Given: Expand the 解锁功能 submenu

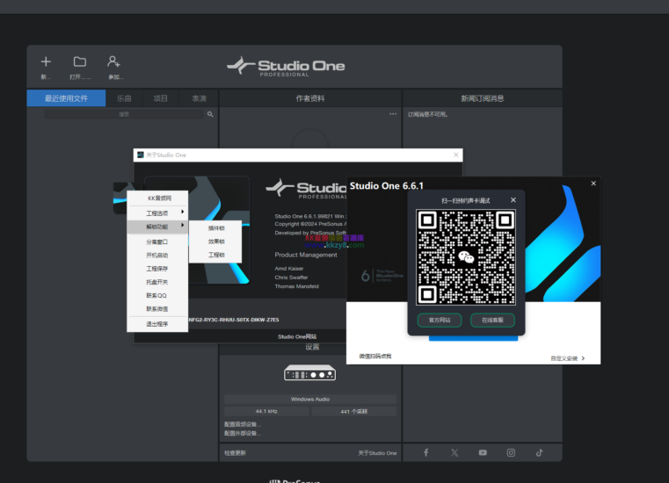Looking at the screenshot, I should 157,227.
